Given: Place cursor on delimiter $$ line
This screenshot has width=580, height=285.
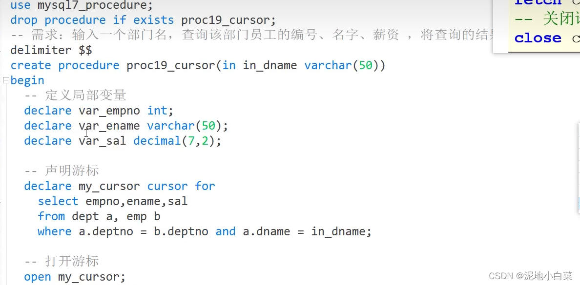Looking at the screenshot, I should coord(51,51).
